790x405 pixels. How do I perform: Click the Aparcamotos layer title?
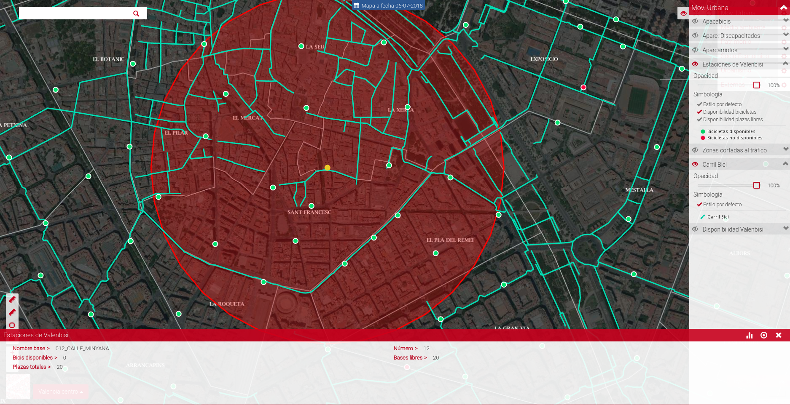[720, 50]
